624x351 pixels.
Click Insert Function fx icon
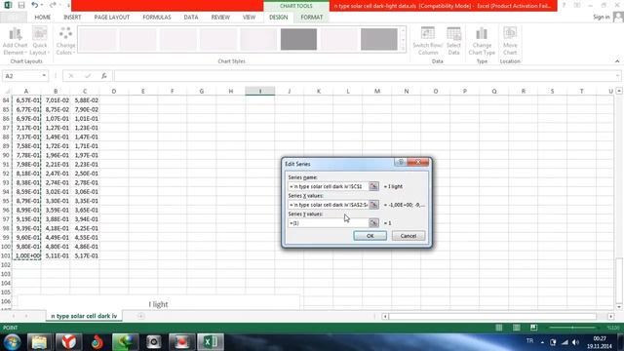pyautogui.click(x=104, y=76)
